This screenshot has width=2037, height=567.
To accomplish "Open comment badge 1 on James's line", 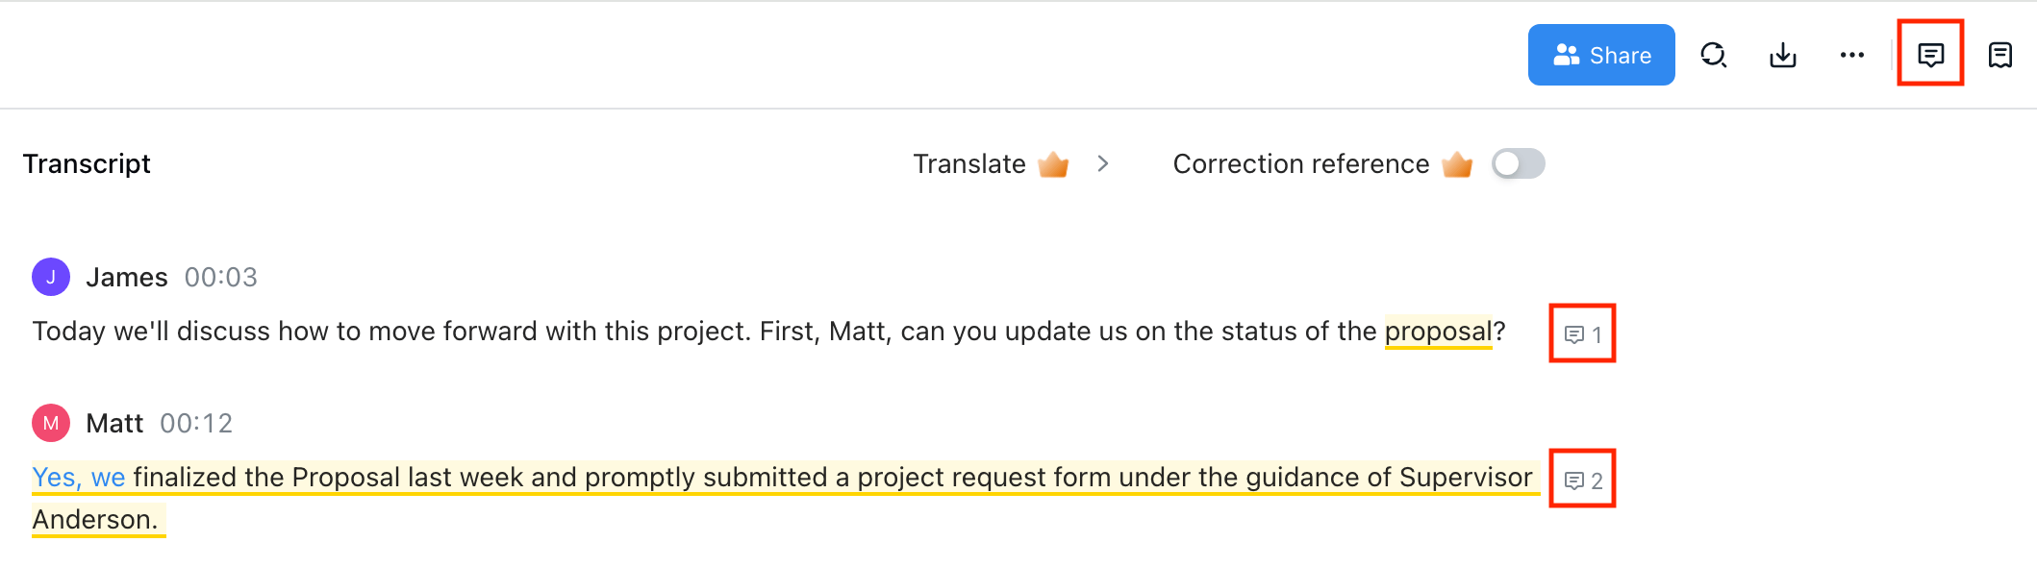I will tap(1582, 334).
